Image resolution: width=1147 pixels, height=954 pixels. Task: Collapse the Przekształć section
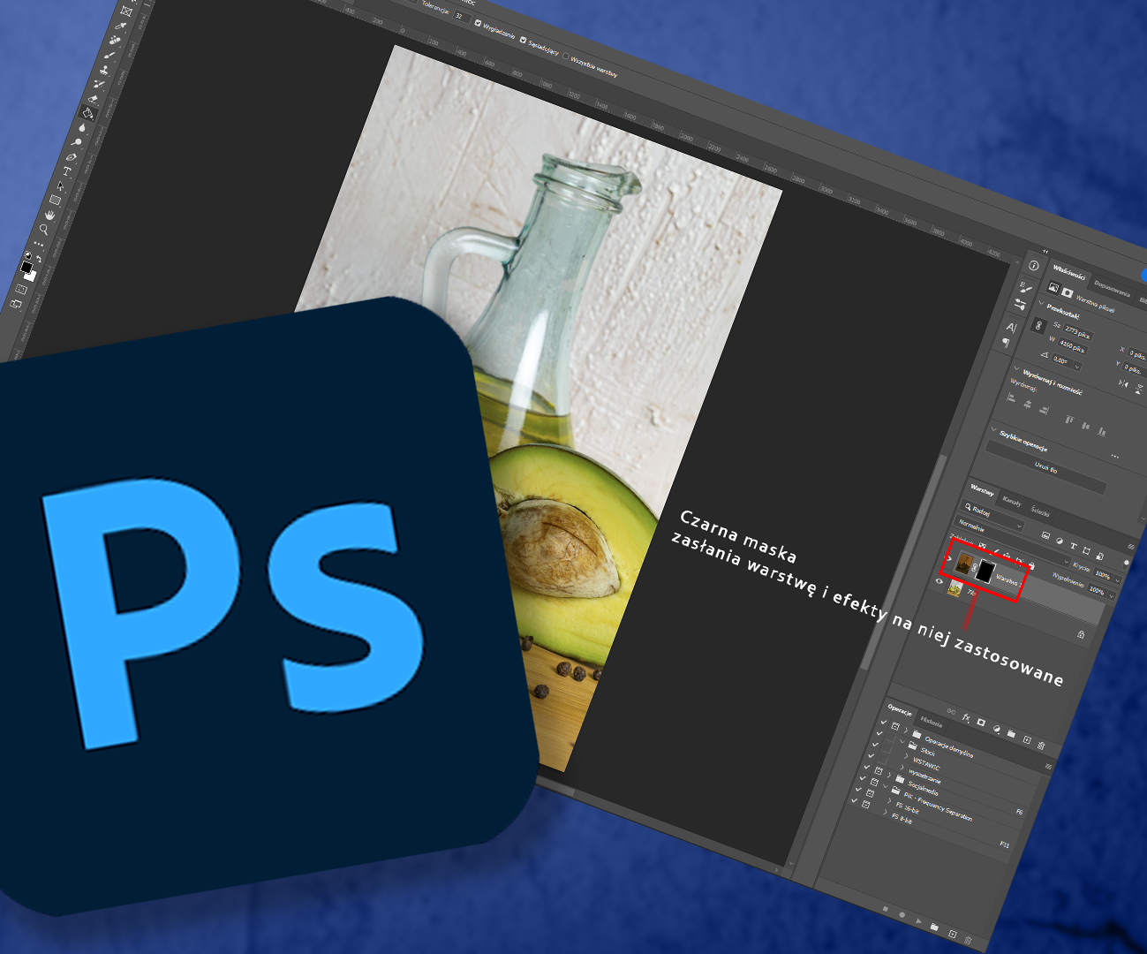pyautogui.click(x=1041, y=303)
